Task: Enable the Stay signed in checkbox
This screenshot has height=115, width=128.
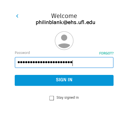Action: (x=52, y=98)
